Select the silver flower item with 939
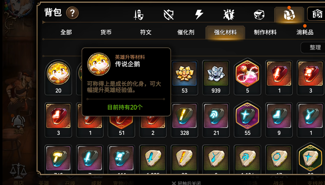The height and width of the screenshot is (185, 325). (x=216, y=77)
